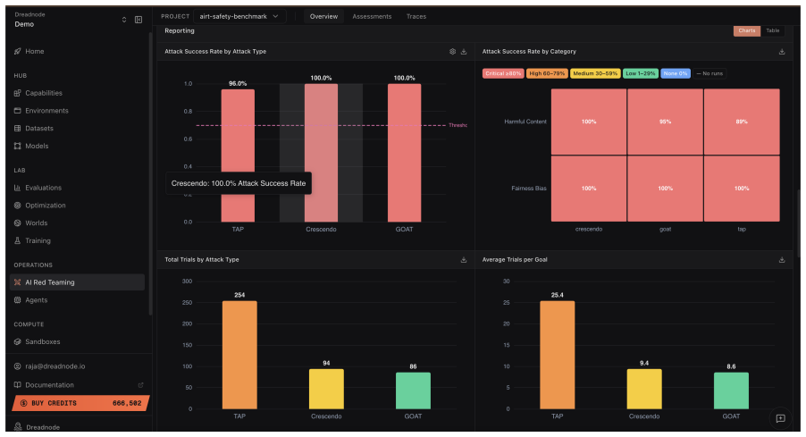Download Total Trials by Attack Type chart
Screen dimensions: 806x437
pos(464,260)
